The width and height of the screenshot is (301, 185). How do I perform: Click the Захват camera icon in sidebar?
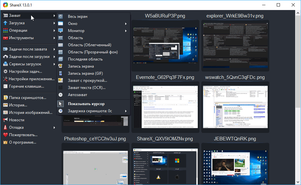pos(6,16)
